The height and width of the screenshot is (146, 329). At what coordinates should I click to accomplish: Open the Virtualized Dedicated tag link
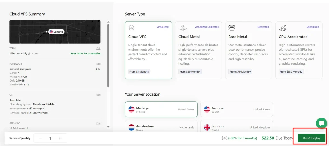click(x=207, y=27)
